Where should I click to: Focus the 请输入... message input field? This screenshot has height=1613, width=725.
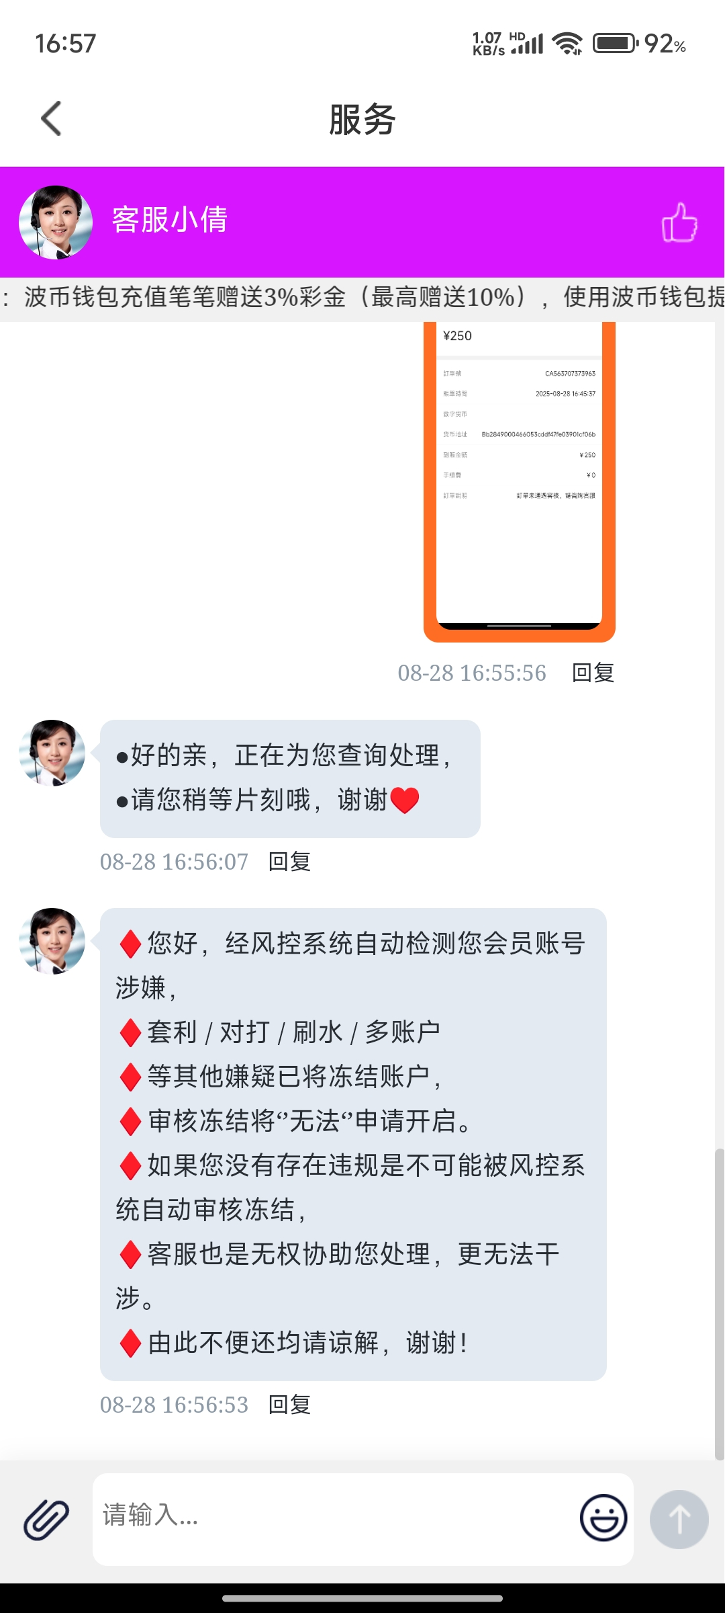(x=336, y=1519)
